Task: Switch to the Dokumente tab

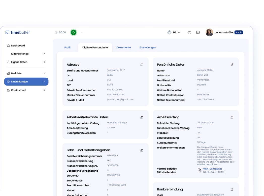Action: coord(123,47)
